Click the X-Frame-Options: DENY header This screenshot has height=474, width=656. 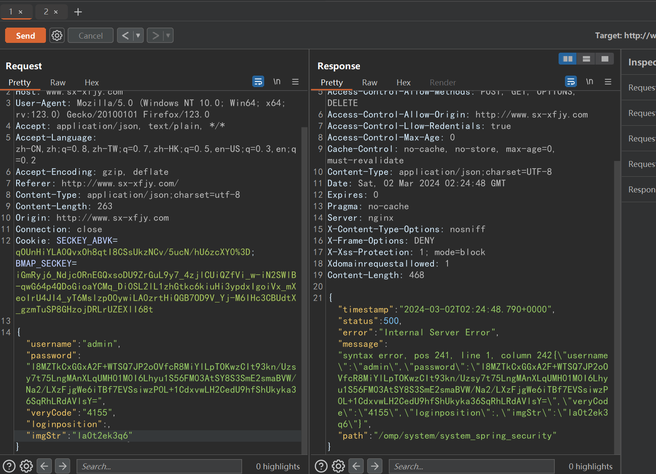381,241
